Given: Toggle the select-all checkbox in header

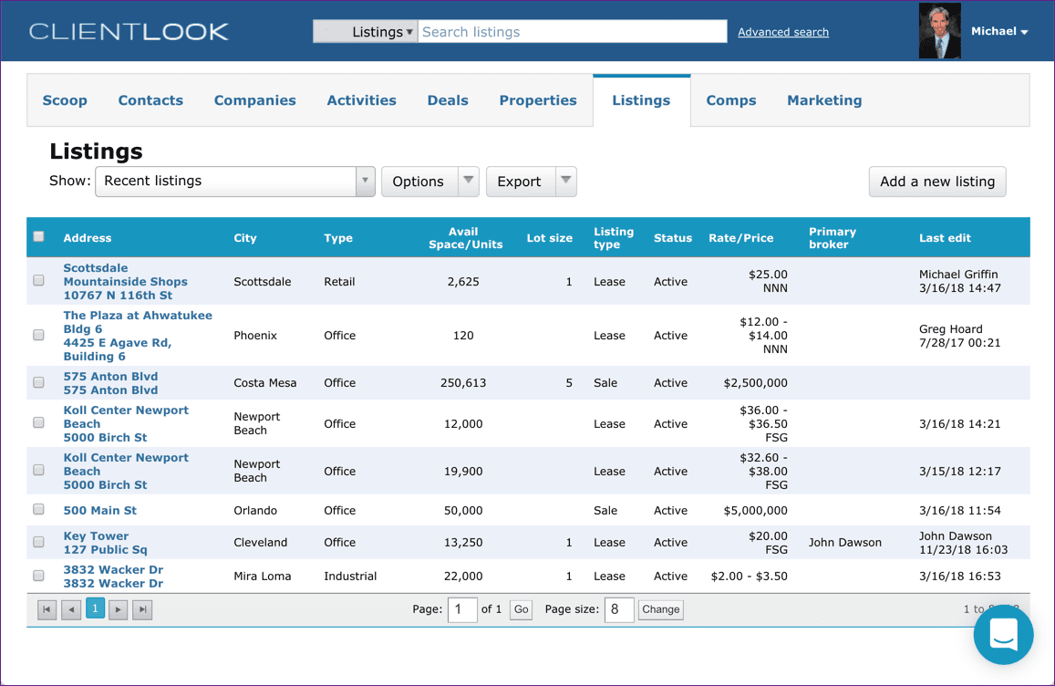Looking at the screenshot, I should [39, 236].
